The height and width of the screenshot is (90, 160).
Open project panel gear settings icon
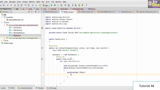pos(36,12)
